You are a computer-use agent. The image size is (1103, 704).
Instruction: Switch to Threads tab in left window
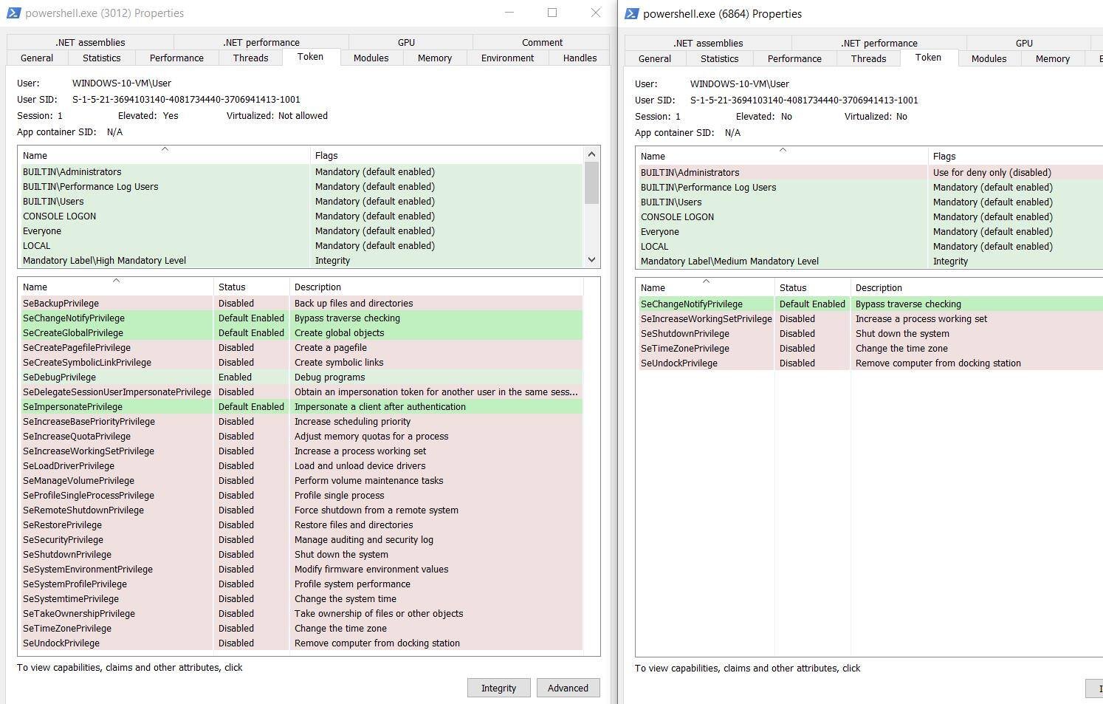click(250, 58)
